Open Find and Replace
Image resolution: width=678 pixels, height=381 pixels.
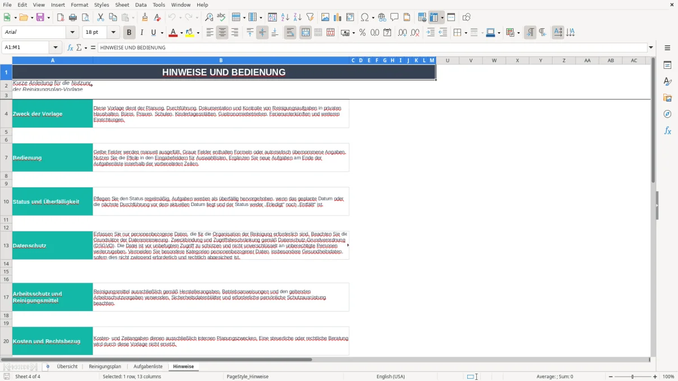coord(209,17)
